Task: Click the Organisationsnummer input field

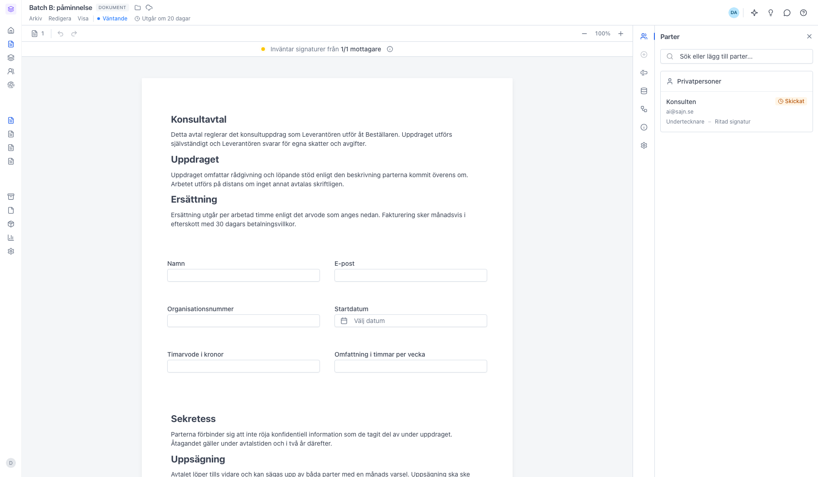Action: click(244, 321)
